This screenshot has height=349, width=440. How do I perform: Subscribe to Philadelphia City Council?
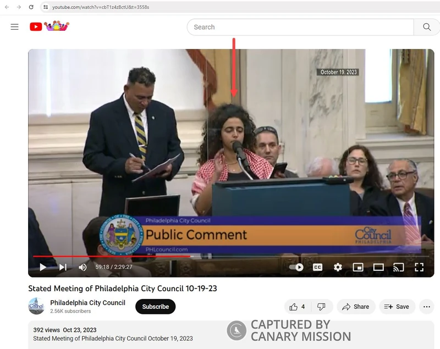coord(155,307)
